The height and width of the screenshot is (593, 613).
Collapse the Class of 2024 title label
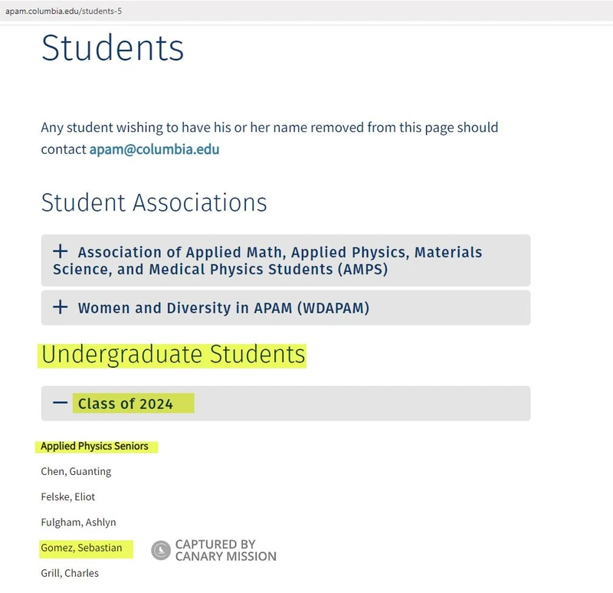pyautogui.click(x=126, y=404)
